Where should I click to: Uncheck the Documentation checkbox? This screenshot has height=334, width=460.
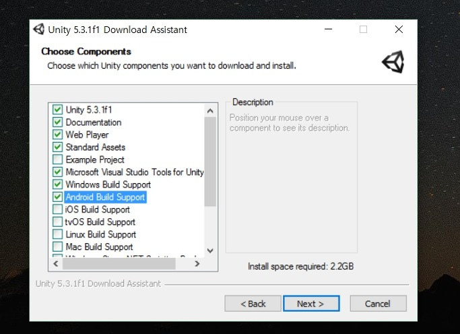click(x=57, y=122)
